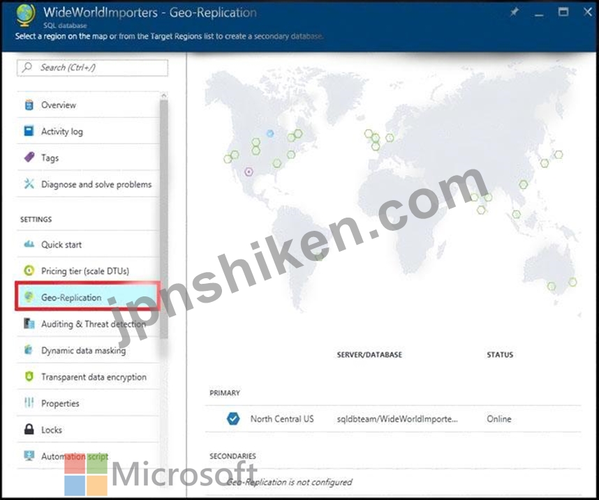The image size is (599, 500).
Task: Open Transparent data encryption settings
Action: coord(88,377)
